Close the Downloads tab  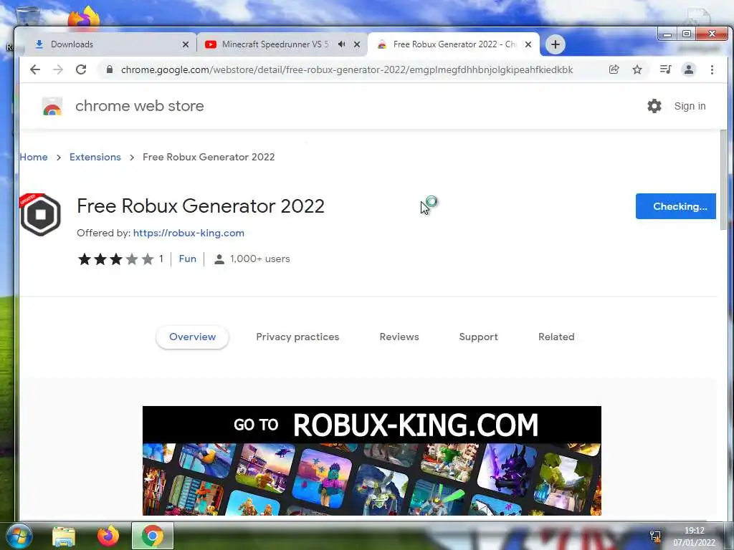[x=186, y=44]
